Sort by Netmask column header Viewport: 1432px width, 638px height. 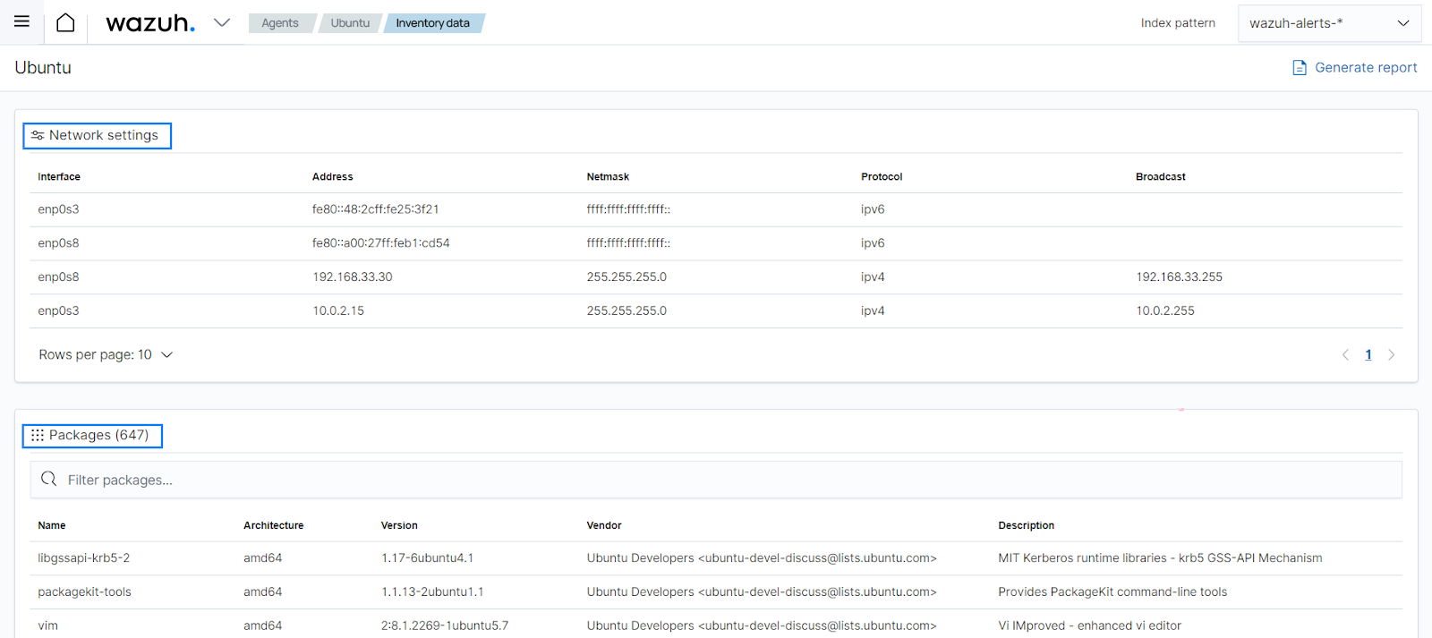click(608, 177)
